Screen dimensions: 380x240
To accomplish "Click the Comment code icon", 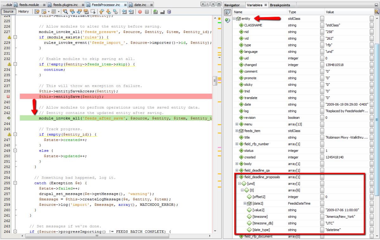I will click(155, 12).
